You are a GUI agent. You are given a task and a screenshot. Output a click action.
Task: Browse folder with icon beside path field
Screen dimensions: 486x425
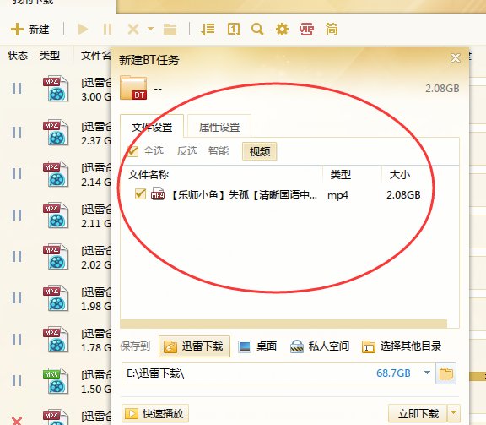point(445,373)
